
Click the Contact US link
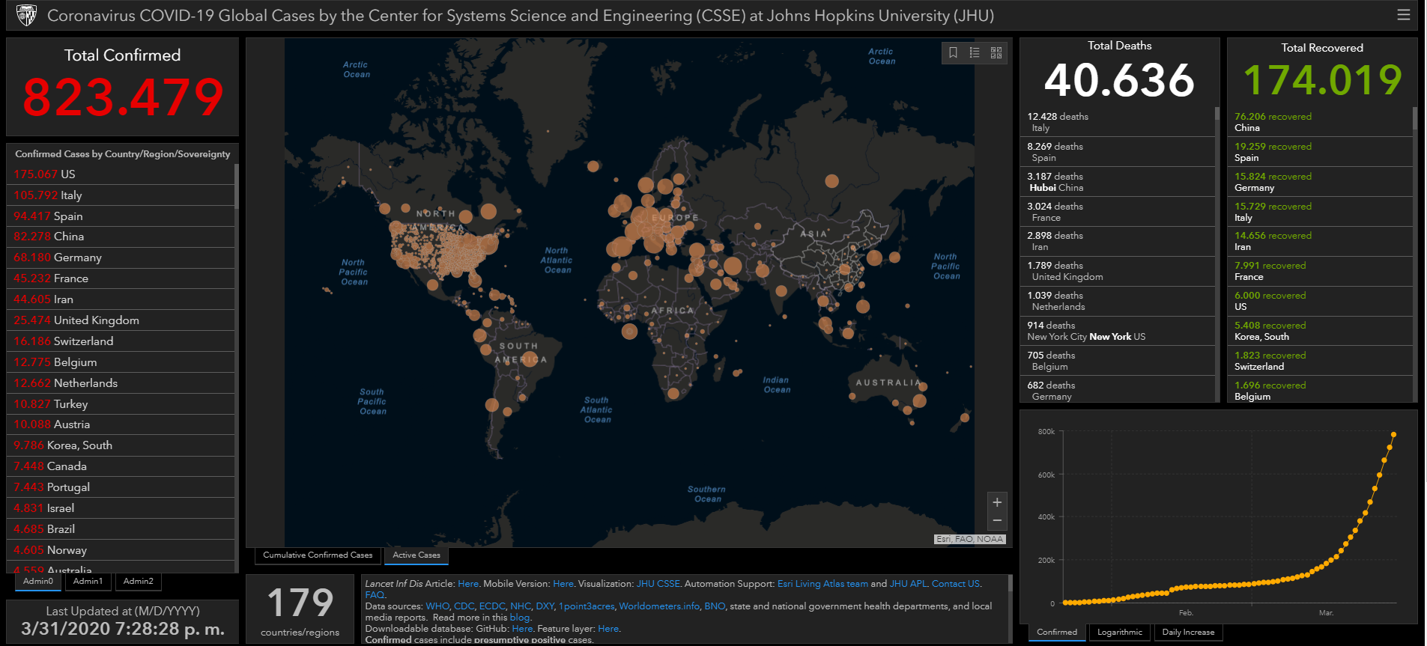[x=956, y=584]
